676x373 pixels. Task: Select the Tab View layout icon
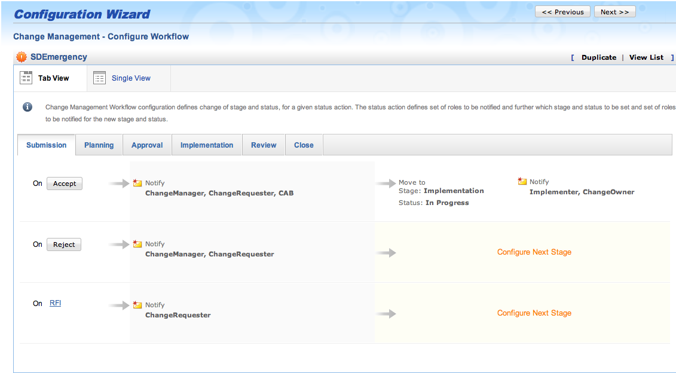26,78
